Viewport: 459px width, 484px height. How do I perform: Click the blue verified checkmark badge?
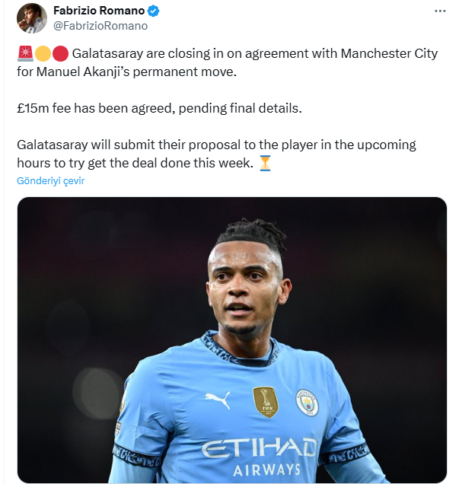coord(153,11)
